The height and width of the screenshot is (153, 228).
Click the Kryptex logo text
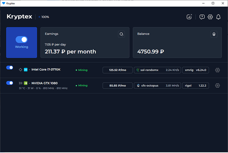point(19,17)
